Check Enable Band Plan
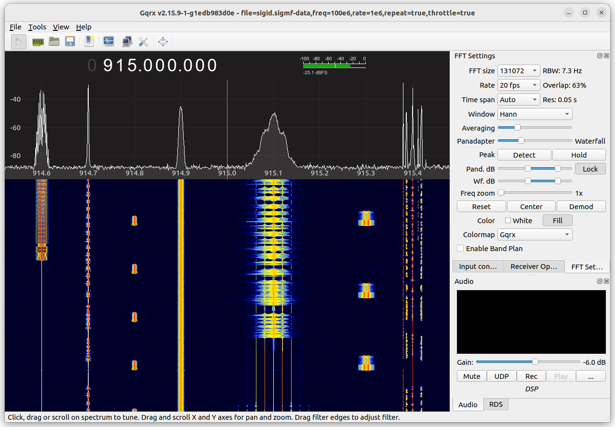Screen dimensions: 615x427 click(x=460, y=248)
